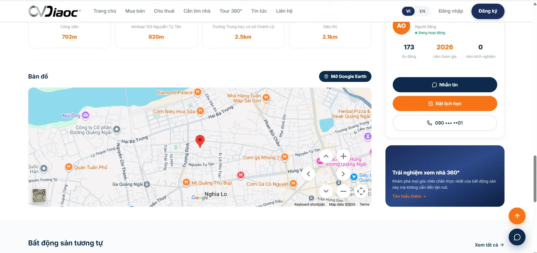The image size is (537, 253).
Task: Pan the map right
Action: point(343,174)
